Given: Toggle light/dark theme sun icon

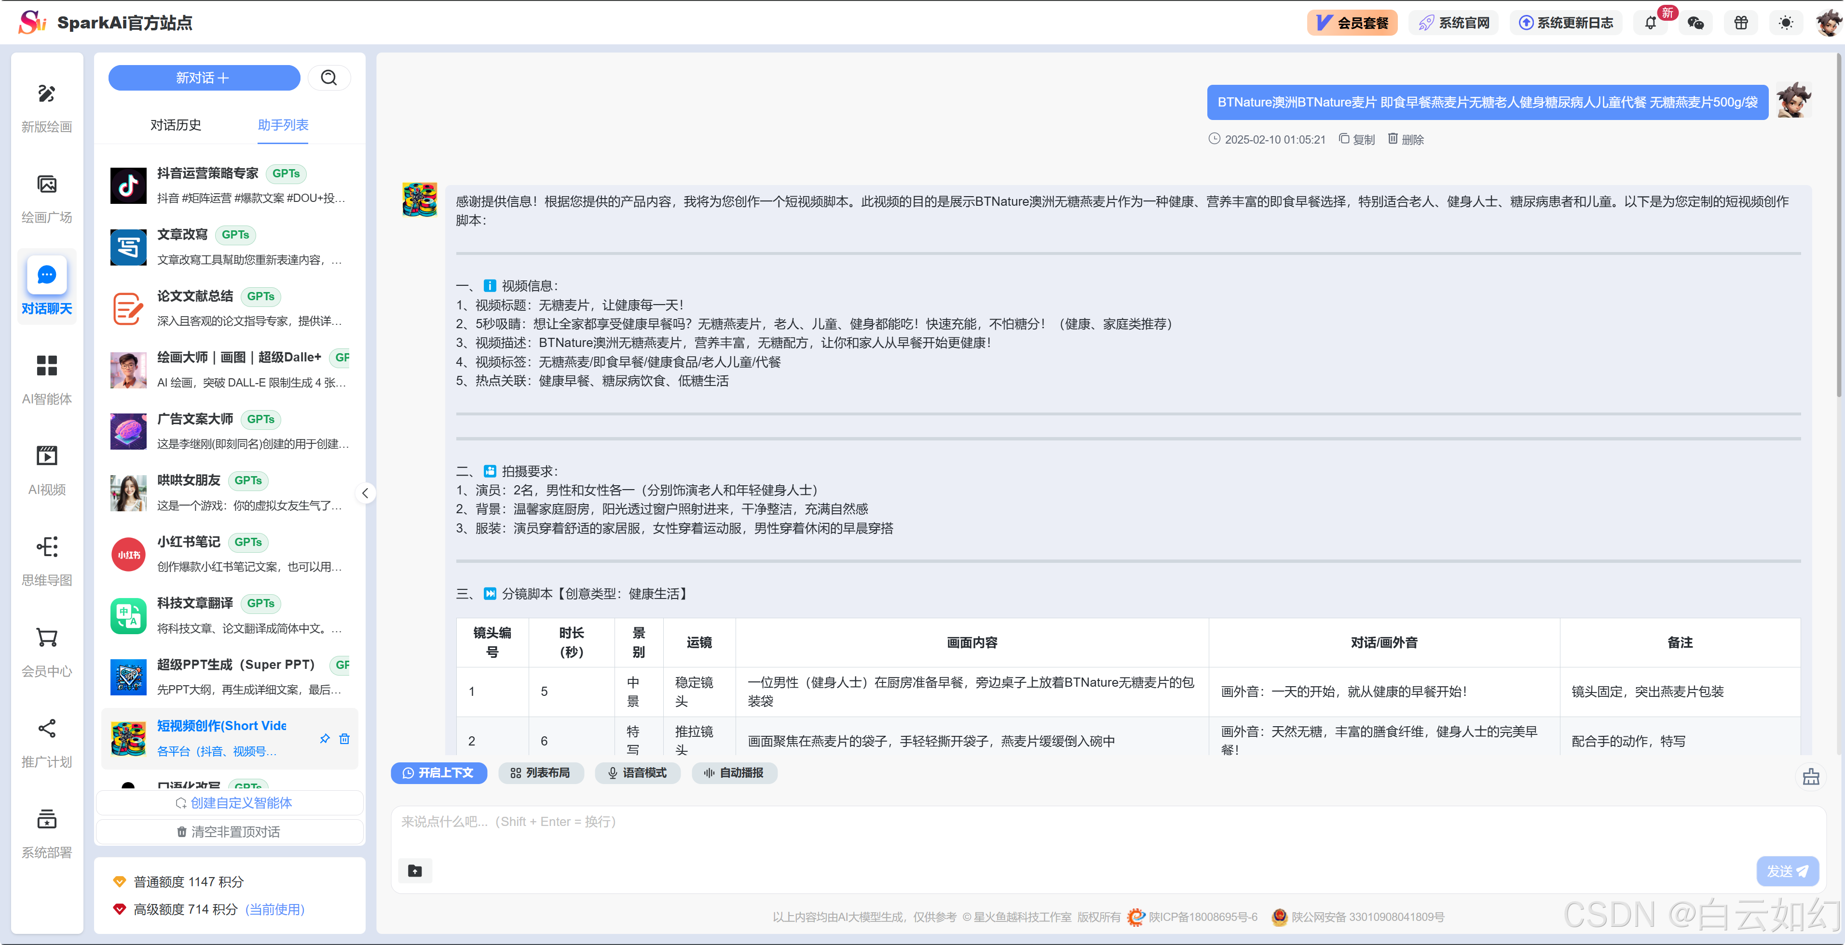Looking at the screenshot, I should point(1786,23).
